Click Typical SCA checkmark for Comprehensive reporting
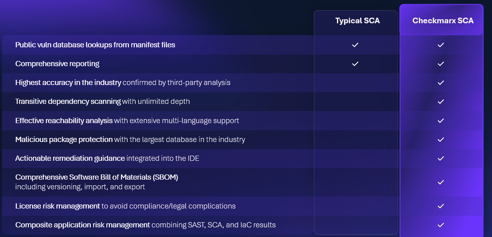The width and height of the screenshot is (492, 237). 355,64
